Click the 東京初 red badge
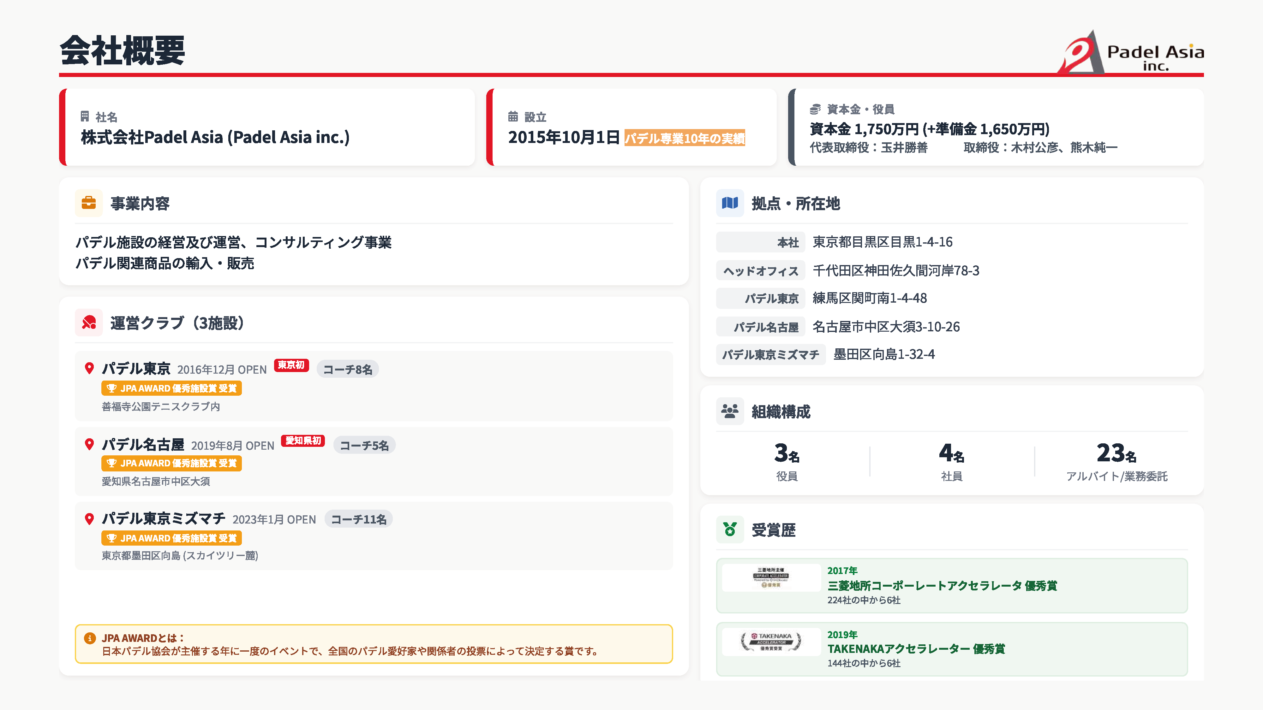1263x710 pixels. tap(291, 365)
